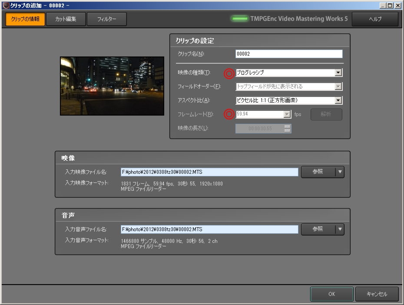
Task: Select the クリップの情報 tab
Action: 25,19
